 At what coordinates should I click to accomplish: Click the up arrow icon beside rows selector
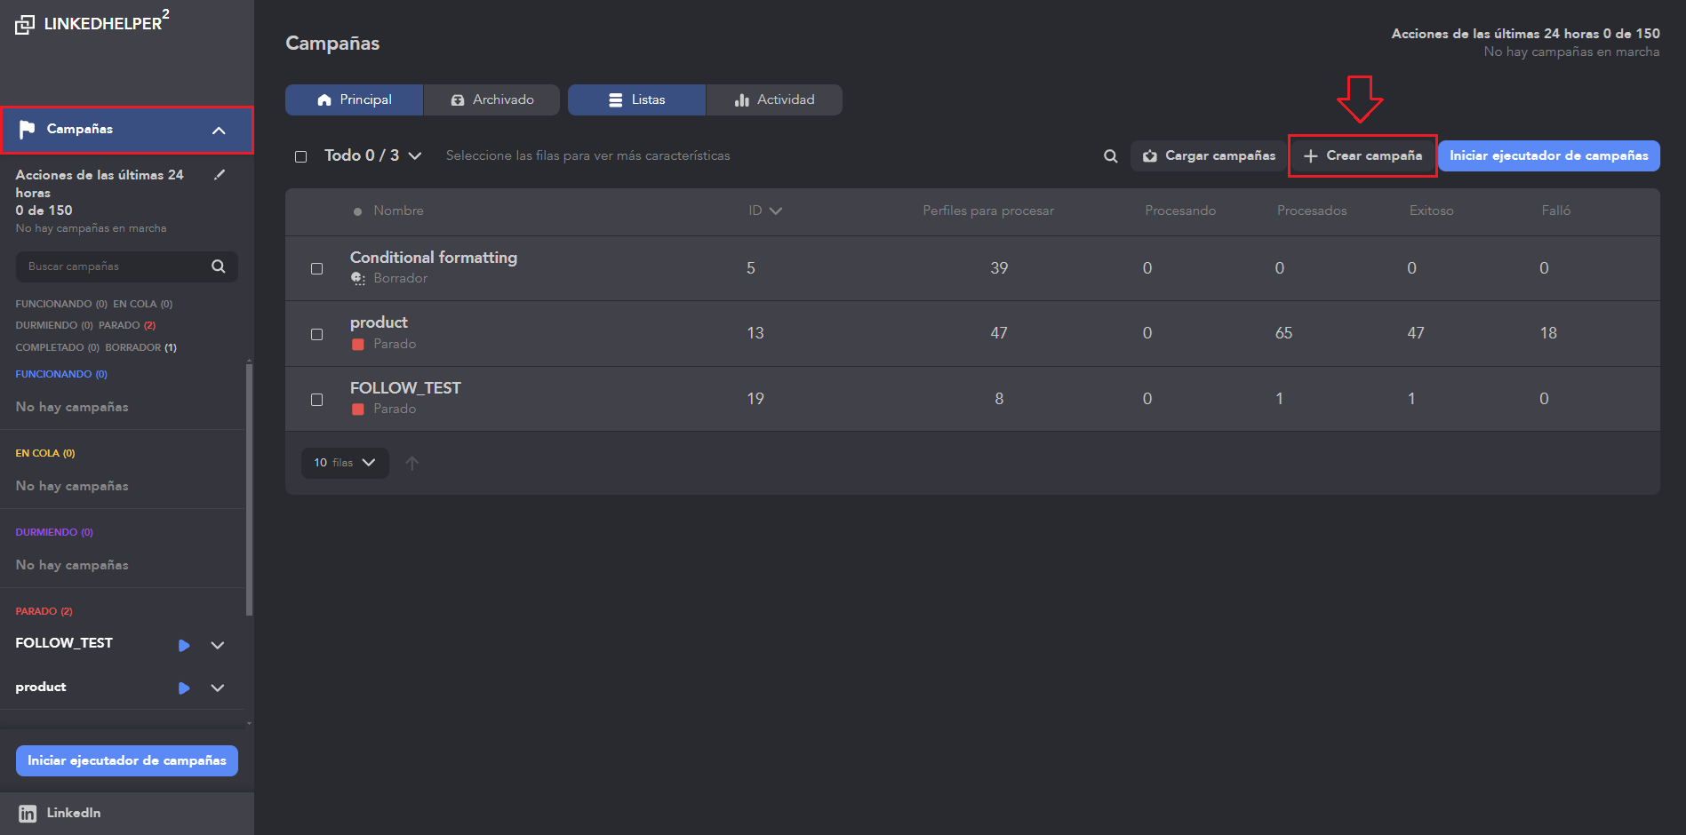click(x=412, y=463)
